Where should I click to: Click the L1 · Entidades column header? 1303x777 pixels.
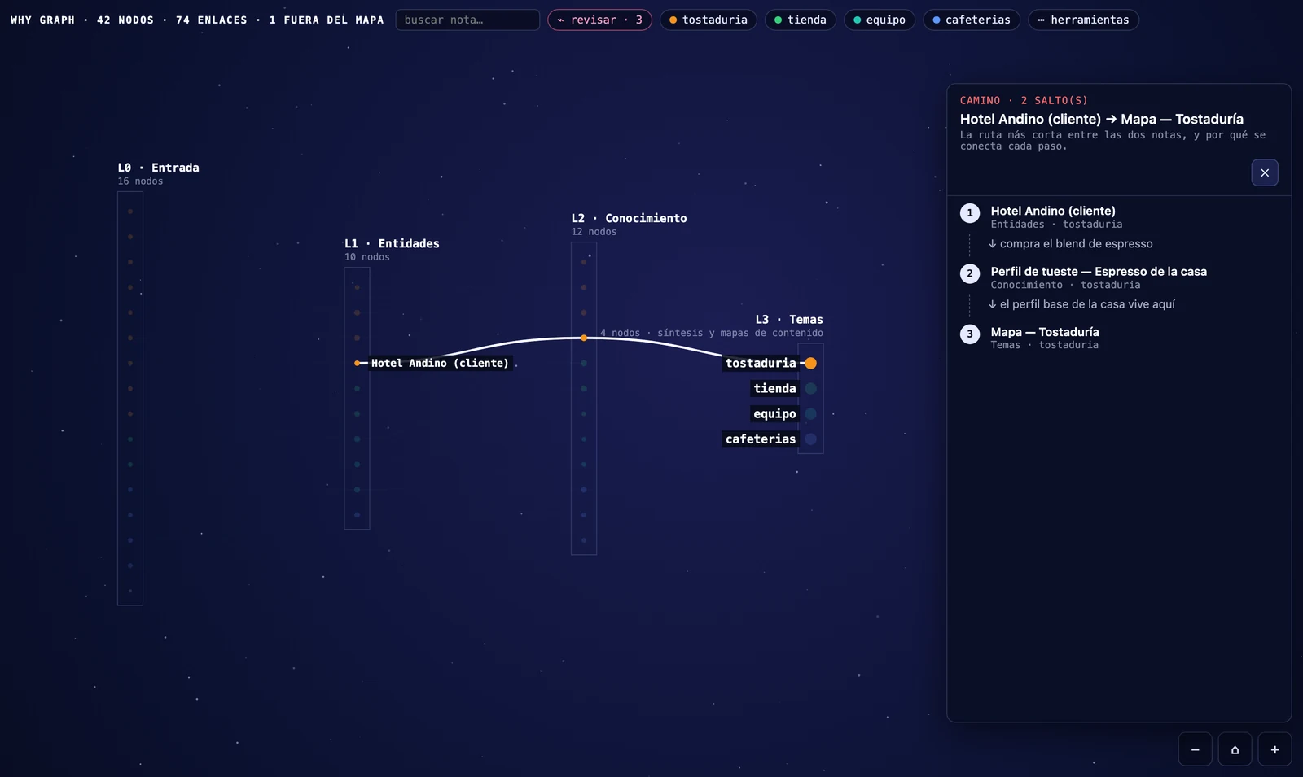(392, 243)
